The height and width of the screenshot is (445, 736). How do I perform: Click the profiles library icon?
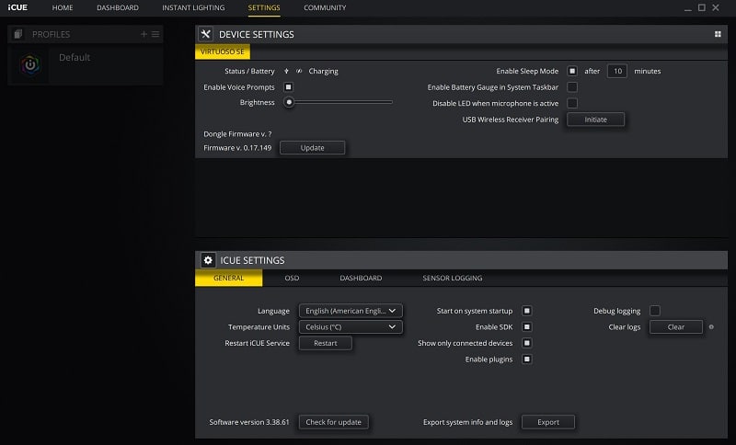(18, 34)
